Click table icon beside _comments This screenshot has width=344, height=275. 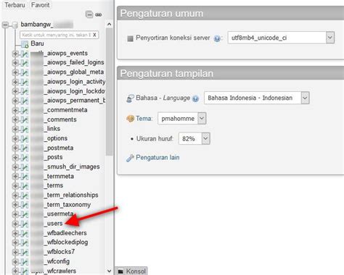tap(24, 119)
